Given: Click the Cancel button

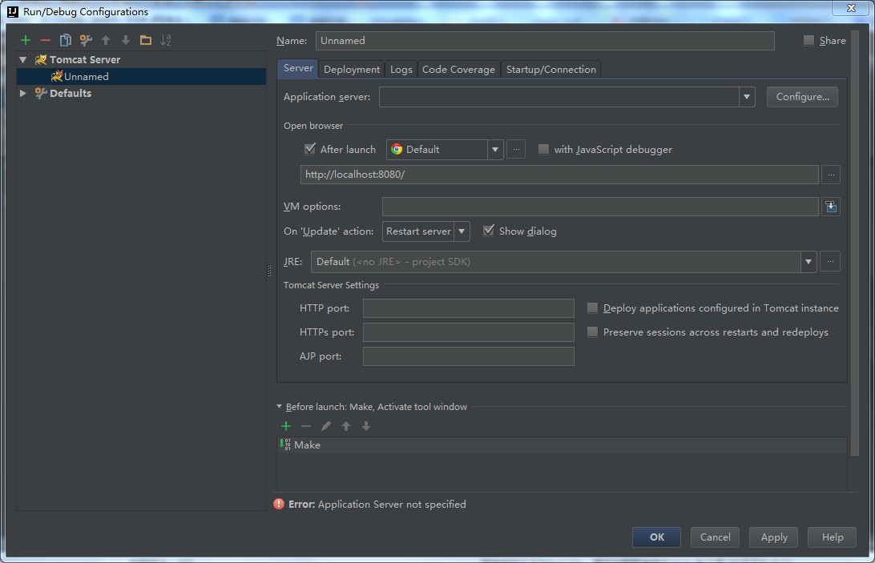Looking at the screenshot, I should click(715, 537).
